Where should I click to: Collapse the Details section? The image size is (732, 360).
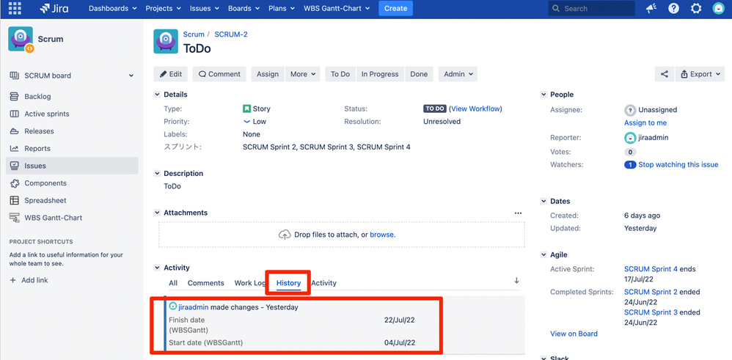(x=157, y=95)
